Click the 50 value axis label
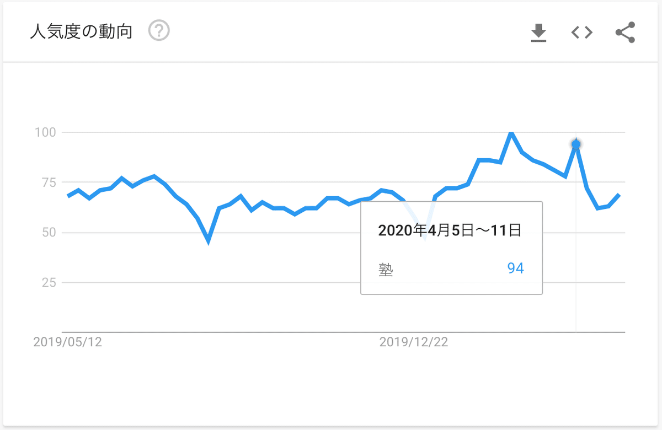 tap(48, 232)
